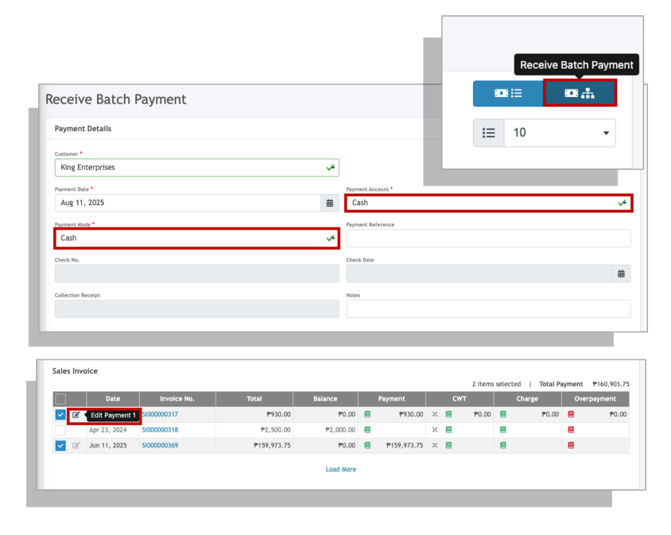Open the Customer dropdown showing King Enterprises

197,167
